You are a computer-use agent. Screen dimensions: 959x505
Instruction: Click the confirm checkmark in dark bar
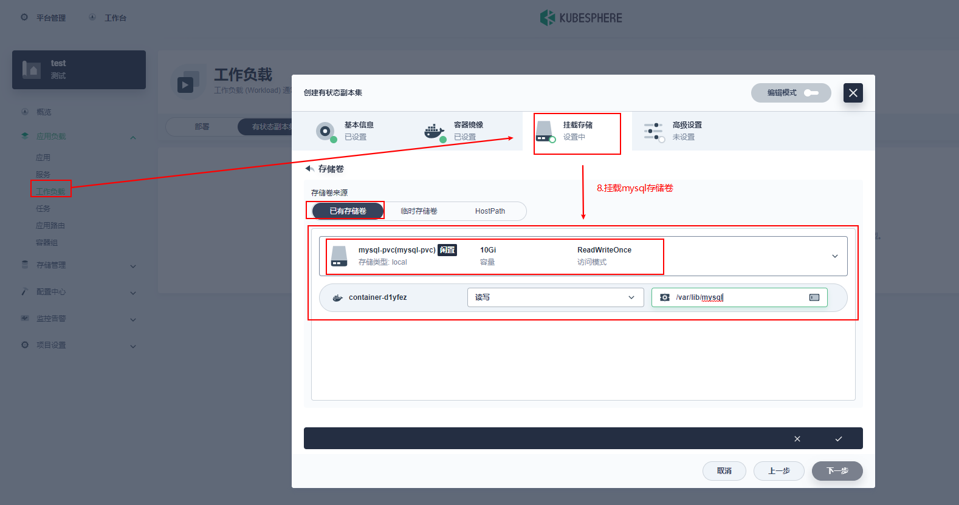(x=839, y=439)
